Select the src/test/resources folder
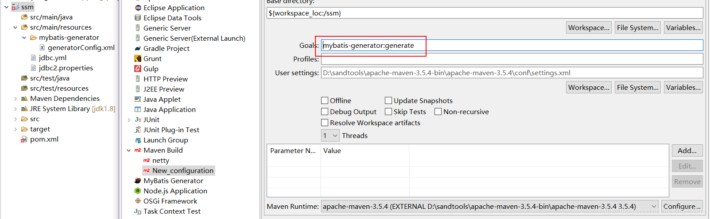This screenshot has width=710, height=219. [x=59, y=88]
